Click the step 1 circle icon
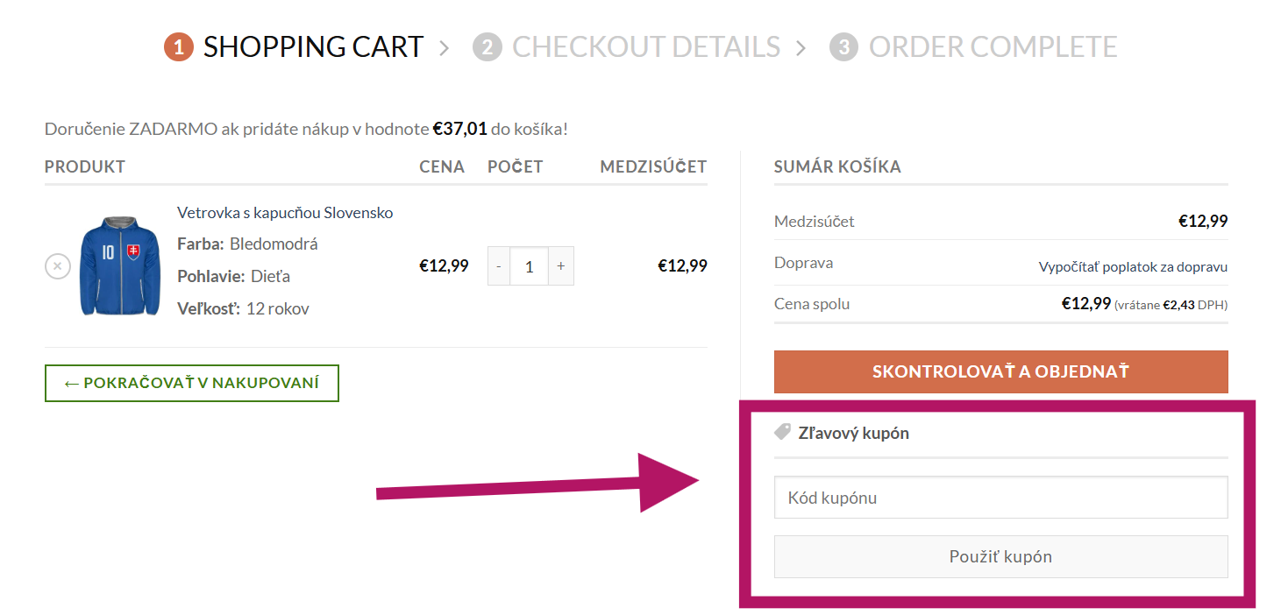The image size is (1281, 615). point(179,47)
